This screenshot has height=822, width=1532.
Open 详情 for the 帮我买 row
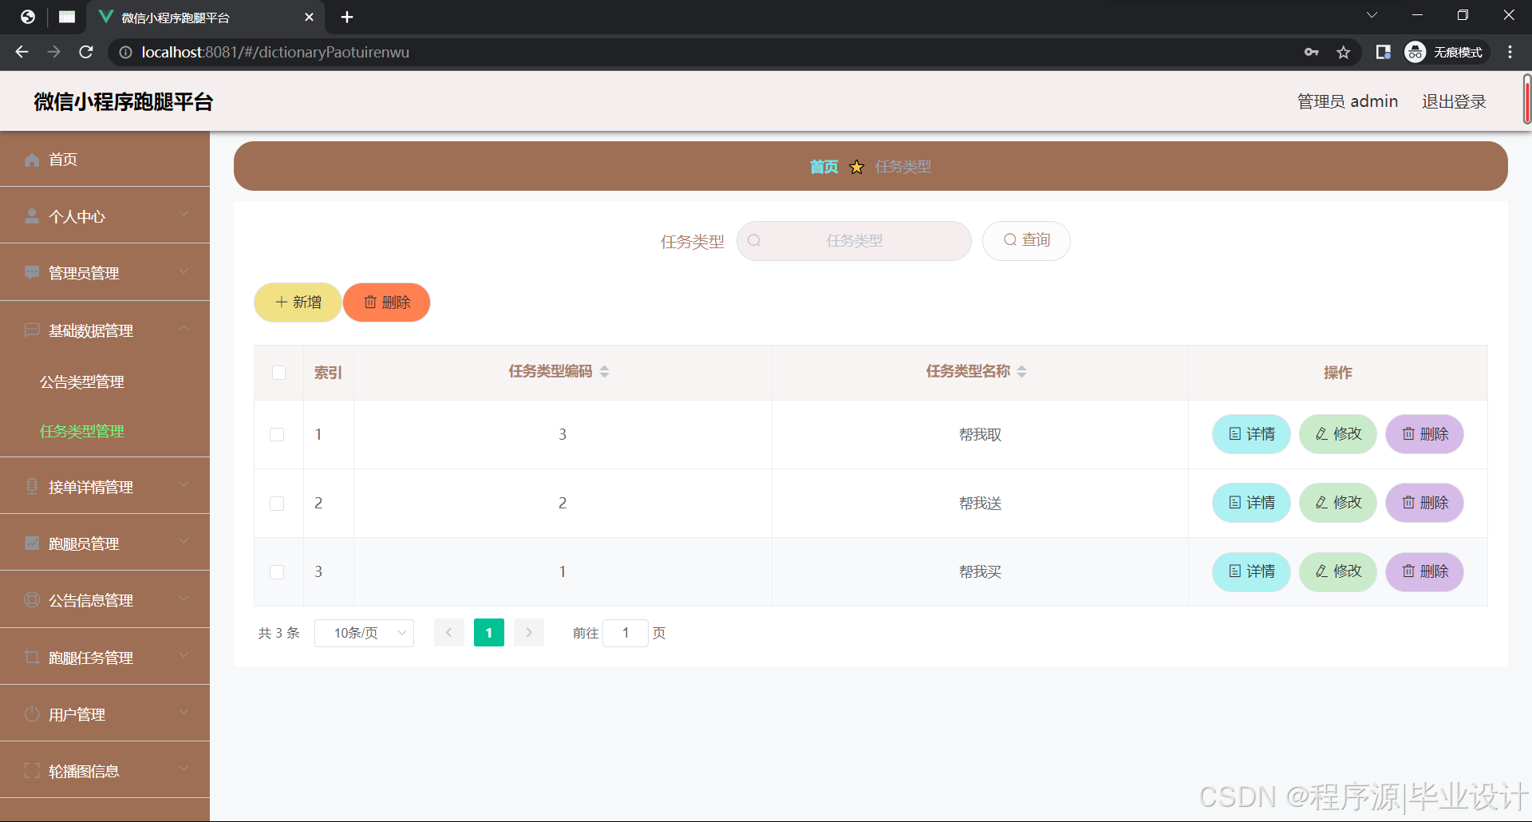(x=1251, y=571)
